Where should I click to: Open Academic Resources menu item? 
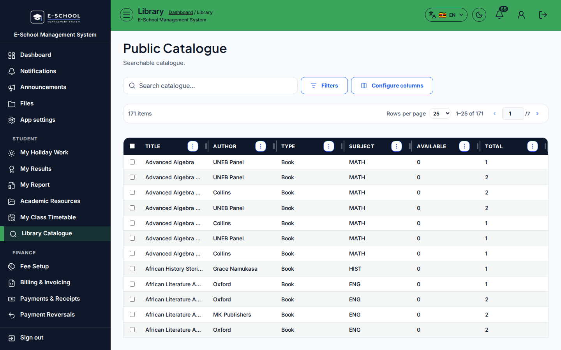coord(55,201)
